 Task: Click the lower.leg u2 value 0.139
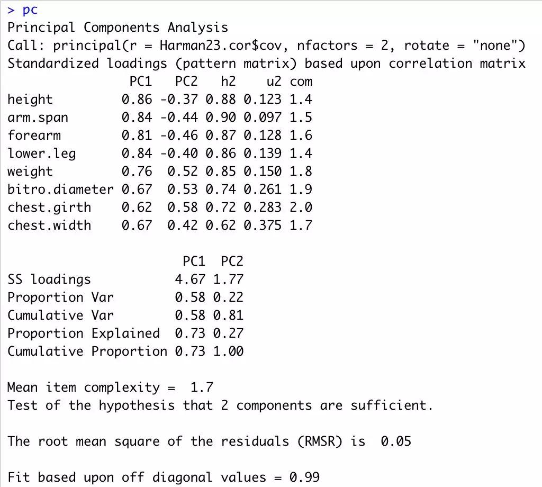(x=263, y=153)
